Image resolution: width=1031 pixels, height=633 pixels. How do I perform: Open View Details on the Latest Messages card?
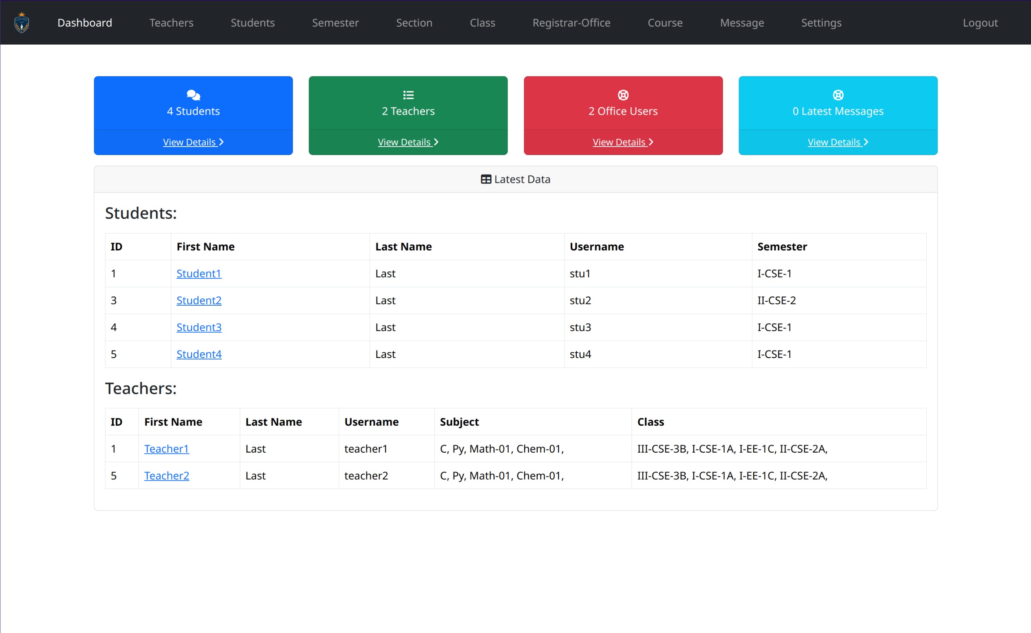click(x=838, y=142)
